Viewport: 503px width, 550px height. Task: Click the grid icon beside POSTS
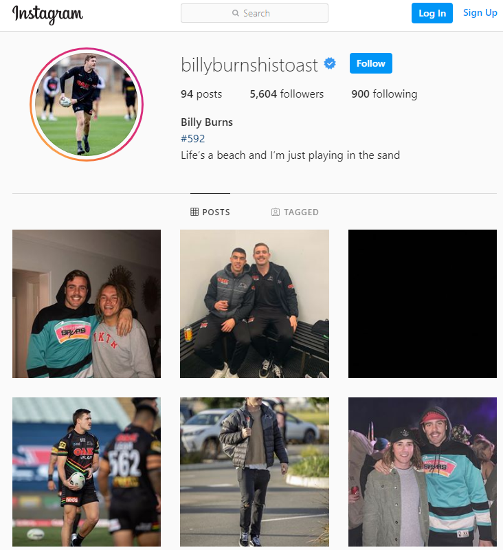(194, 212)
